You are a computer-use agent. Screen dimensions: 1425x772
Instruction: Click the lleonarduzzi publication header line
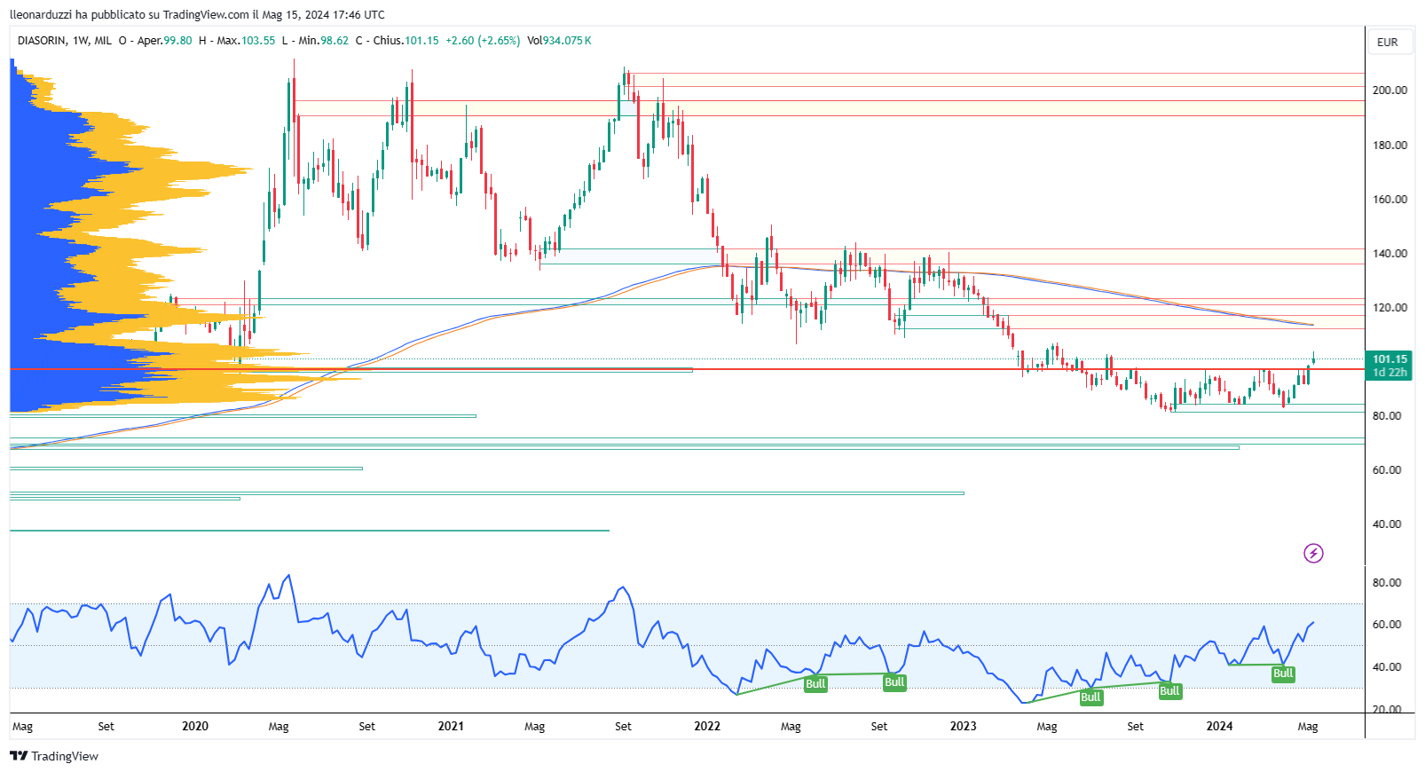click(x=197, y=14)
